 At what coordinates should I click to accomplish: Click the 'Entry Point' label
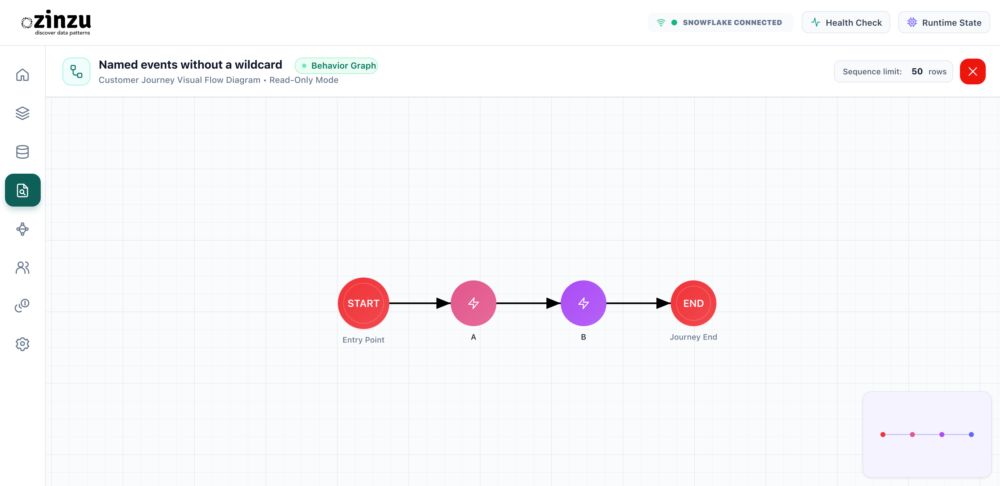pos(363,339)
